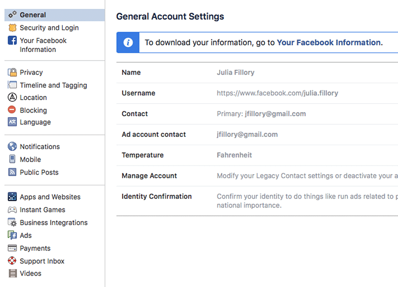Open Manage Account options
Viewport: 398px width, 287px height.
click(254, 176)
